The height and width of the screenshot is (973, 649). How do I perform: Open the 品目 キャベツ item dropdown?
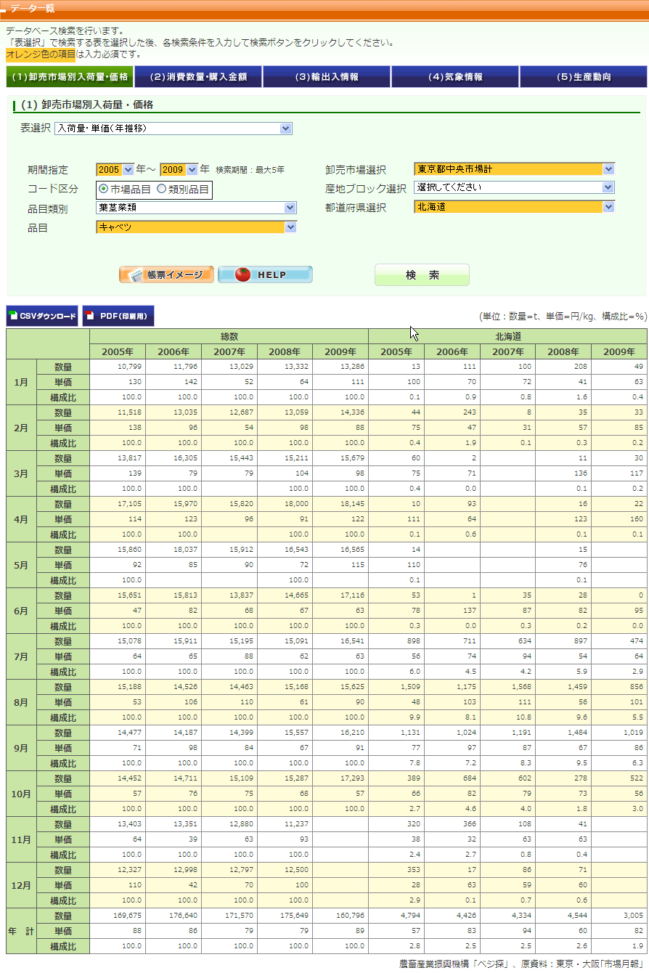point(196,227)
